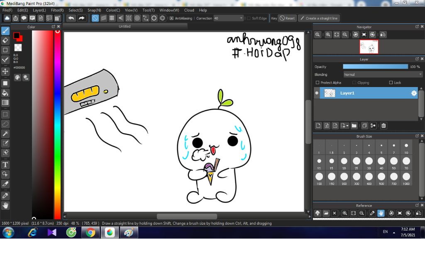Switch to the Untitled canvas tab
425x274 pixels.
point(125,26)
